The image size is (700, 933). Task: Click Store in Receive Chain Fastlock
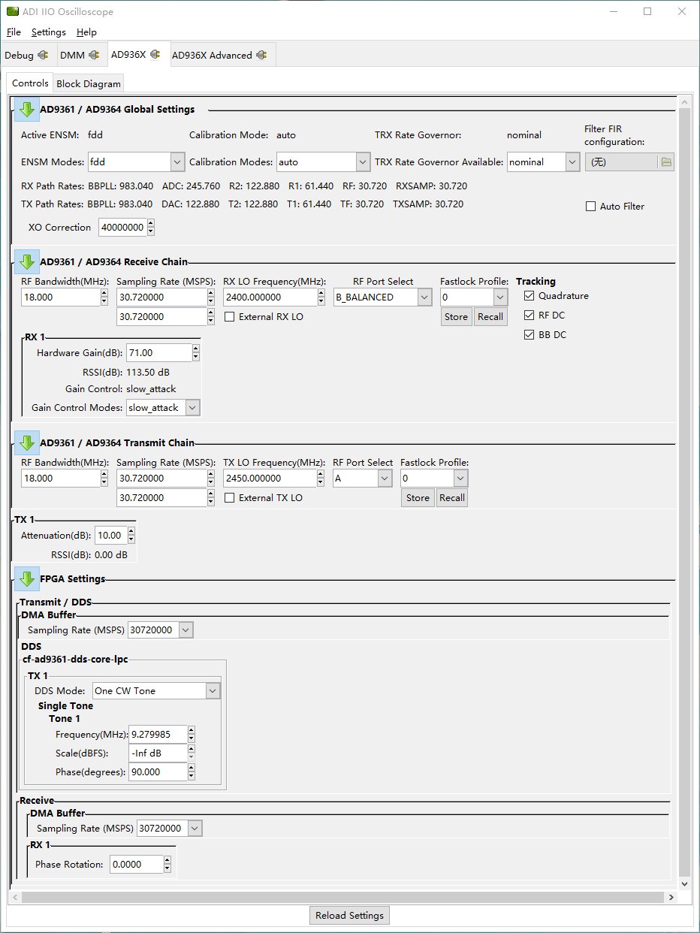456,317
